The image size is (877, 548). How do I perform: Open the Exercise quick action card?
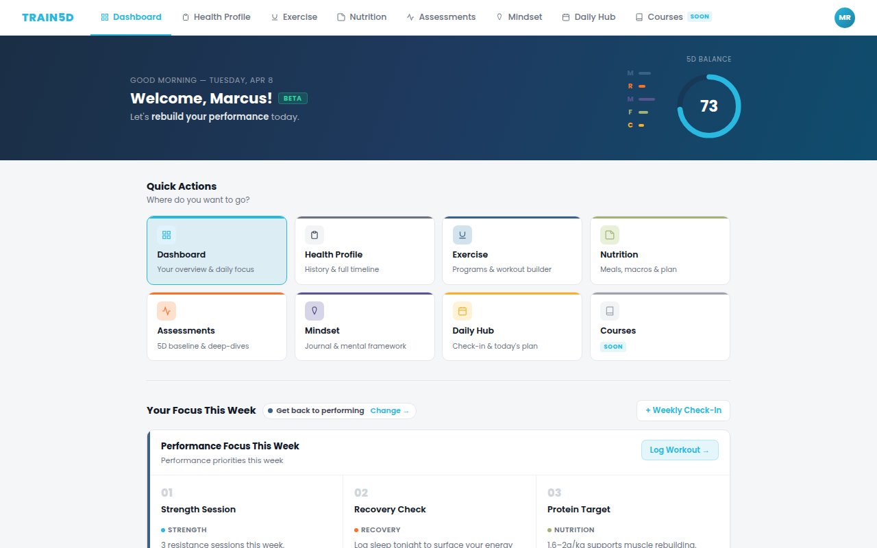tap(512, 250)
